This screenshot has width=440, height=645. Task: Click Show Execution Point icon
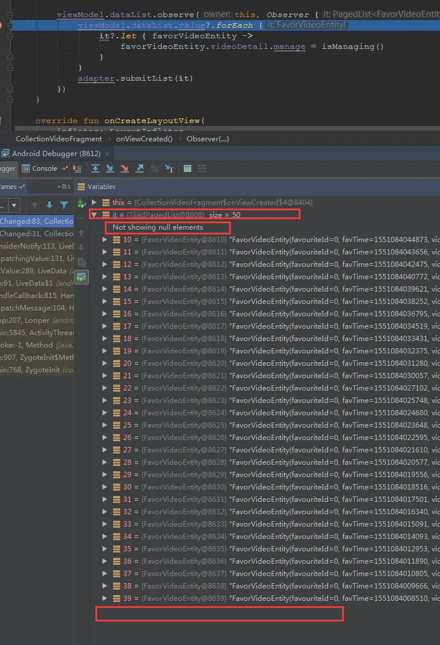pos(77,168)
